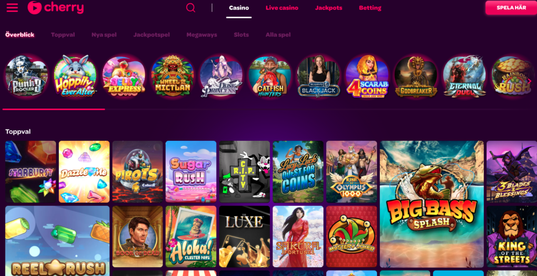Launch the Starburst game tile
537x276 pixels.
tap(31, 172)
